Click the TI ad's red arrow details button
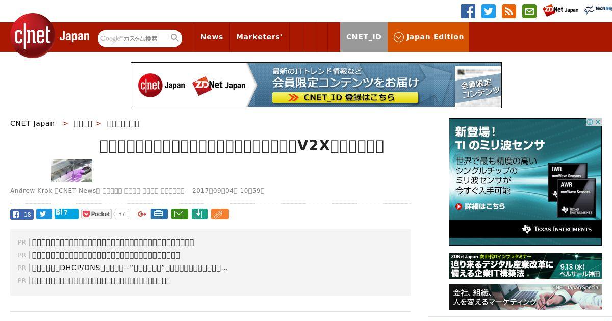 [x=480, y=206]
